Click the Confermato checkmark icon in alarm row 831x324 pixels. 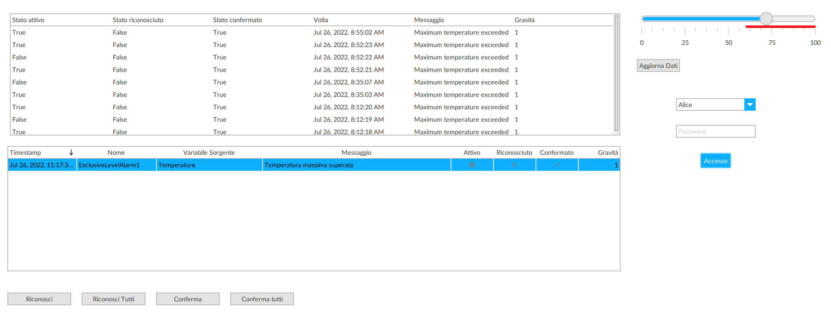(556, 165)
